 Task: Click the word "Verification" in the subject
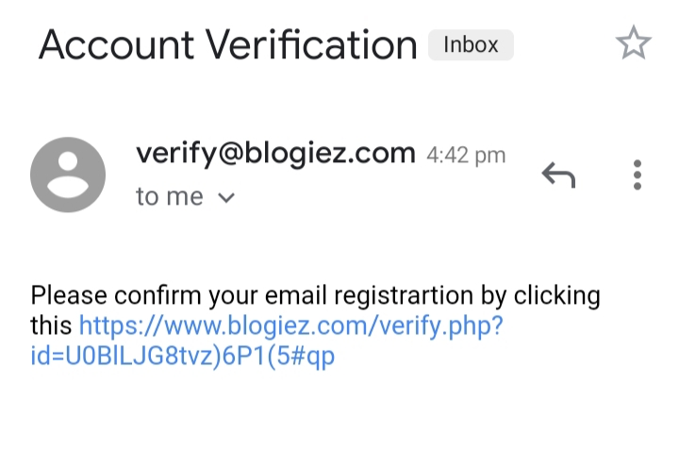[x=311, y=44]
